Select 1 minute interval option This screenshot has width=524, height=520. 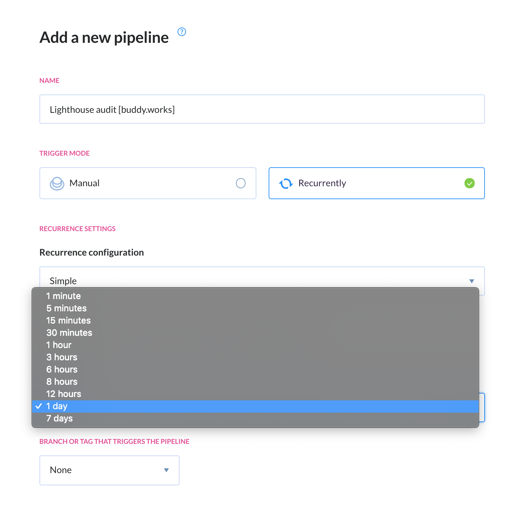255,296
